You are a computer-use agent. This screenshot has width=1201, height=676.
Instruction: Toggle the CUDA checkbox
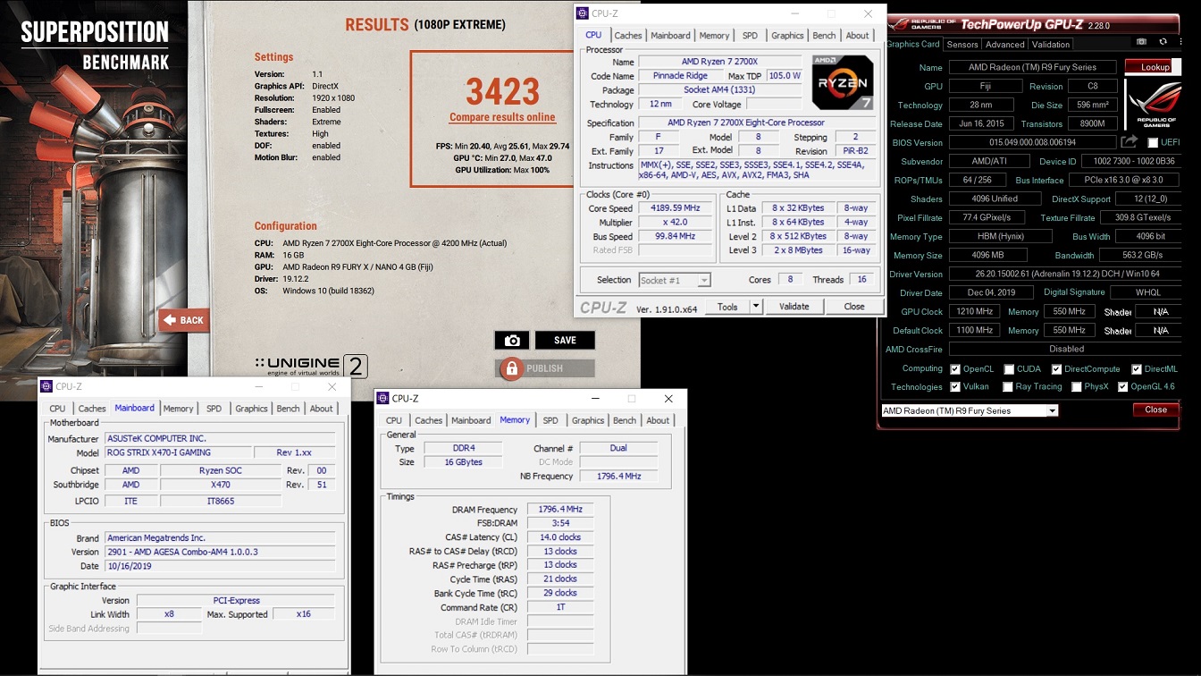[1009, 369]
